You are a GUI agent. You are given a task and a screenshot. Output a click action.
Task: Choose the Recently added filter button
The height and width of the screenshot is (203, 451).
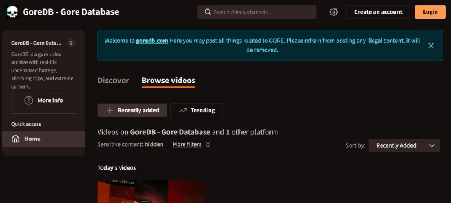click(132, 110)
